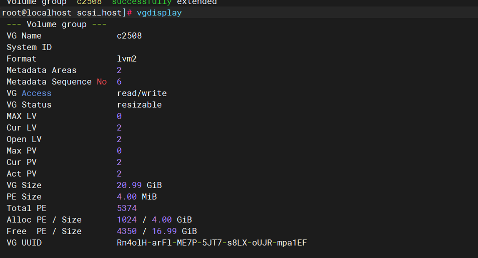The image size is (478, 258).
Task: Select the Open LV value 2
Action: click(x=119, y=139)
